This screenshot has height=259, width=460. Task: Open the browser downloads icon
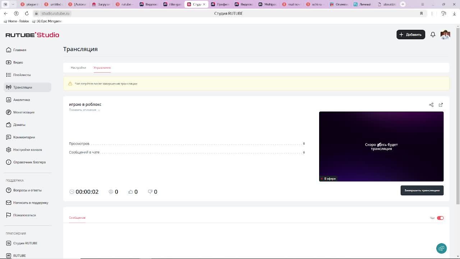point(454,13)
